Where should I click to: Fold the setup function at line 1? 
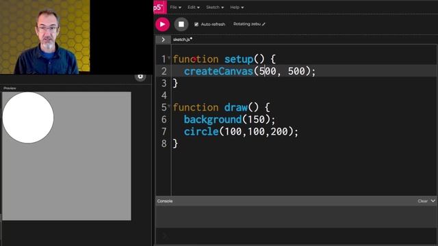(169, 57)
